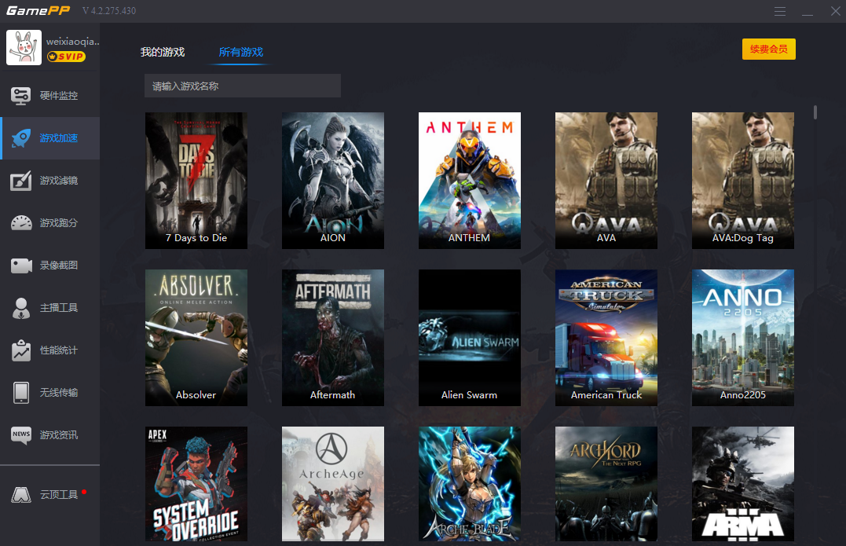This screenshot has width=846, height=546.
Task: Click the game benchmark (游戏跑分) gauge icon
Action: (21, 223)
